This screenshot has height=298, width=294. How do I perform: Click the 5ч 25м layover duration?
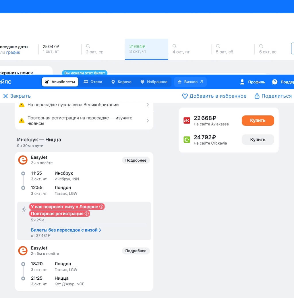[x=38, y=220]
